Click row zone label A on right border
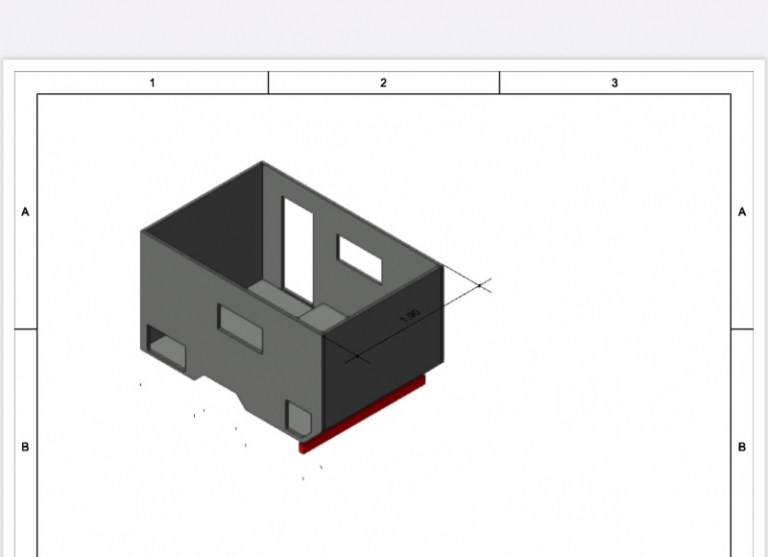 click(x=742, y=212)
